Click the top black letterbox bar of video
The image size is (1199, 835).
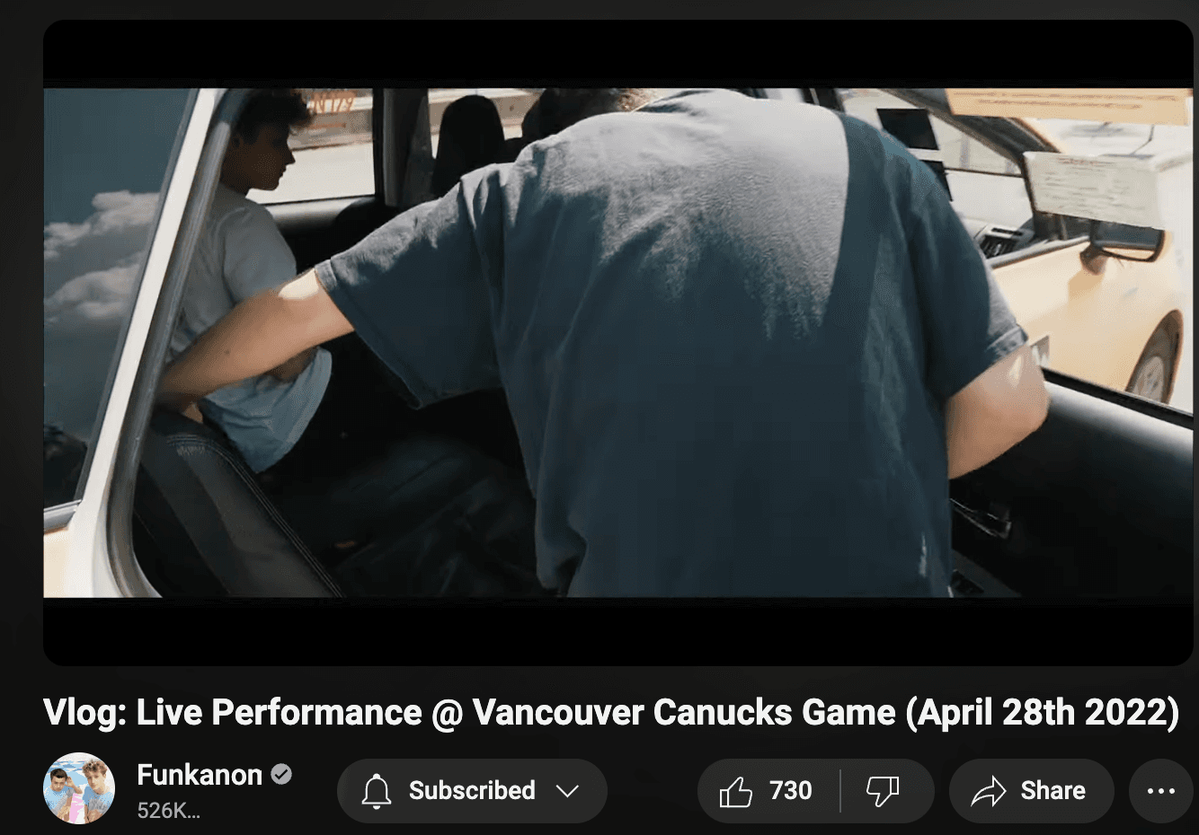(618, 54)
